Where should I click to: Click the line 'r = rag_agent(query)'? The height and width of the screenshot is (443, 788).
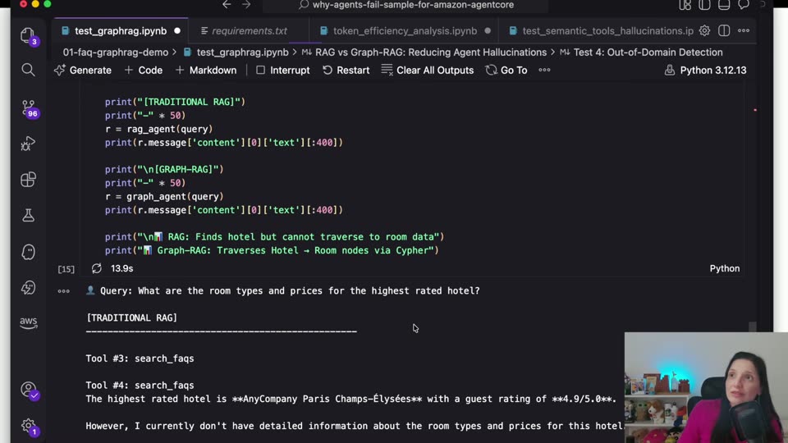click(x=159, y=129)
